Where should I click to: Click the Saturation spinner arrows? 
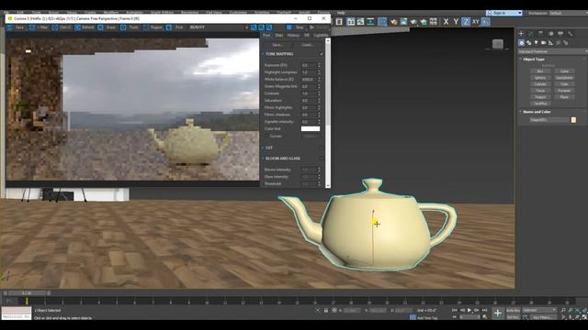click(319, 101)
